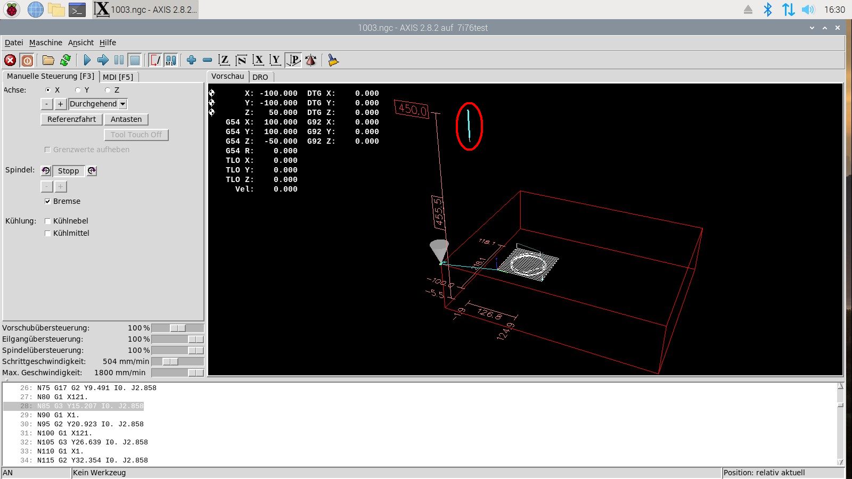This screenshot has height=479, width=852.
Task: Open a G-code file with folder icon
Action: [x=48, y=60]
